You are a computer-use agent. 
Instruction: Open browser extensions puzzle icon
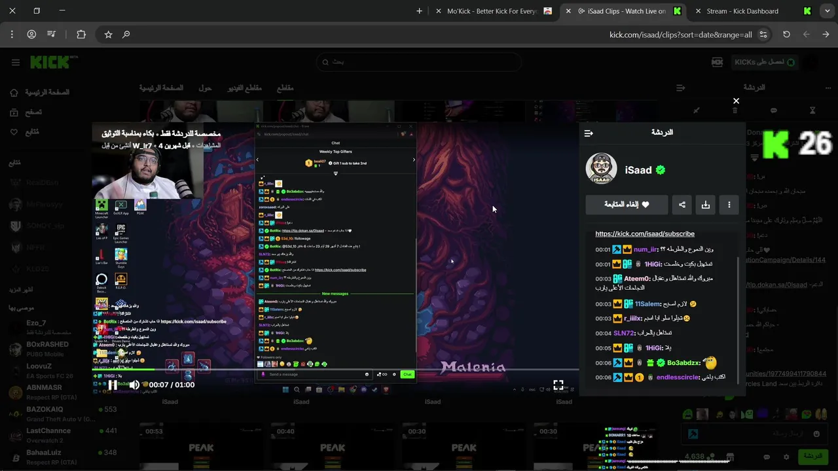pyautogui.click(x=81, y=35)
